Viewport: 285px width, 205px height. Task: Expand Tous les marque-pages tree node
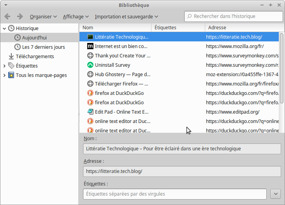click(4, 75)
